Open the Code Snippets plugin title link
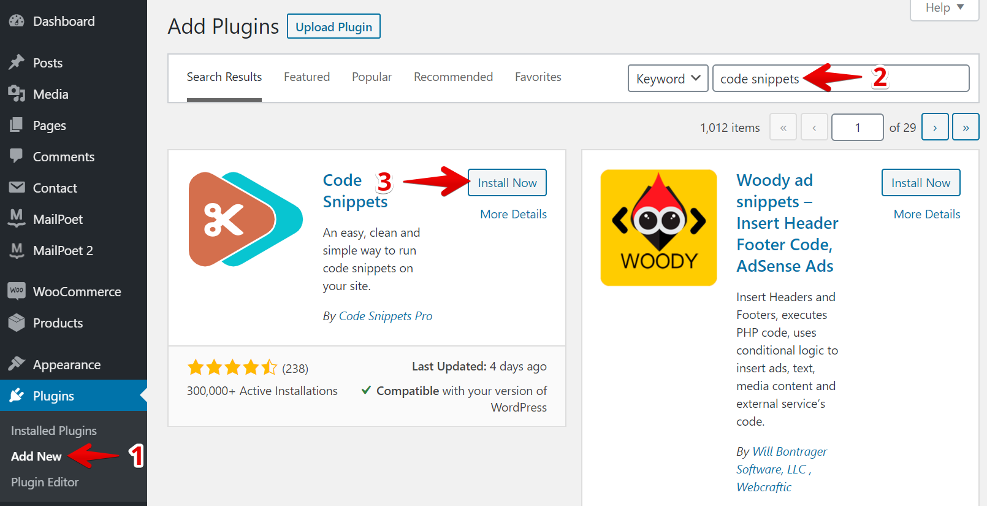 356,191
